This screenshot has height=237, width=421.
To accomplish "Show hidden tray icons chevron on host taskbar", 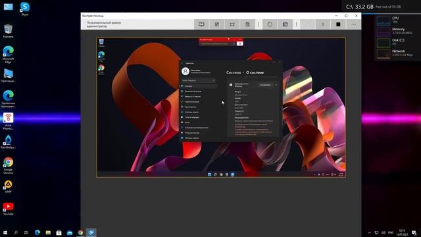I will 370,232.
